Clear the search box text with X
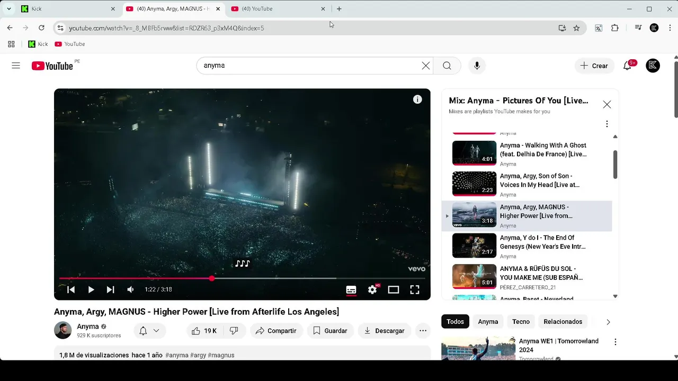 pos(426,66)
